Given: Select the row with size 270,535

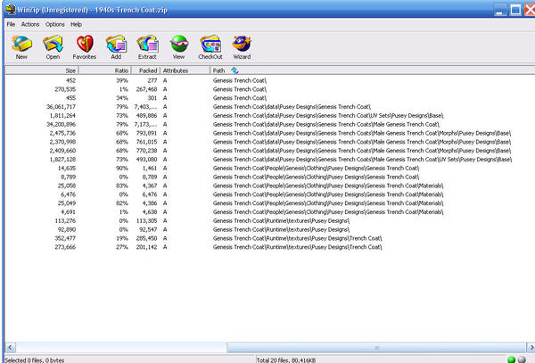Looking at the screenshot, I should pos(269,89).
